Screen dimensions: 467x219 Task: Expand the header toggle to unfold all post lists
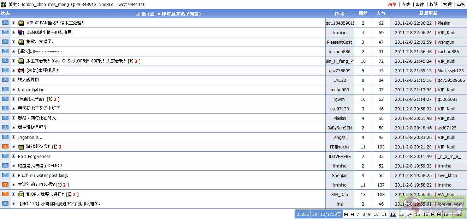click(159, 14)
